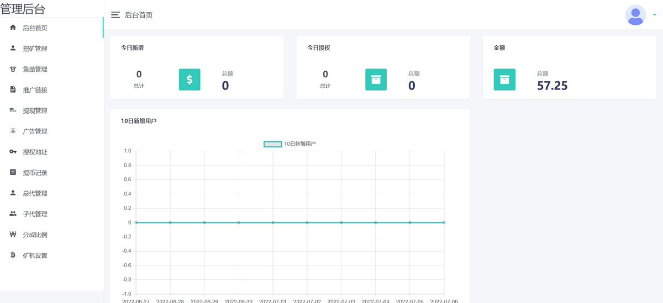Open 矿机设置 in the sidebar
This screenshot has height=303, width=663.
coord(51,256)
